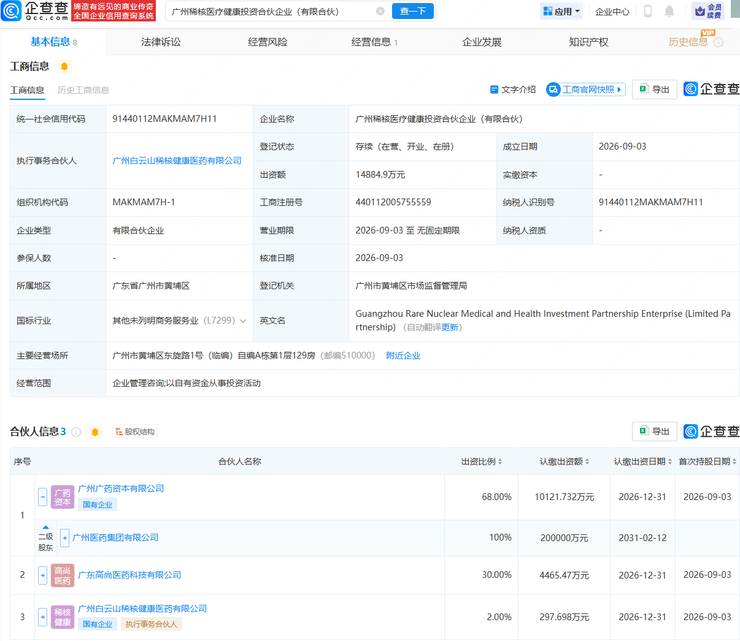Open 股权结构 chart

pyautogui.click(x=135, y=432)
